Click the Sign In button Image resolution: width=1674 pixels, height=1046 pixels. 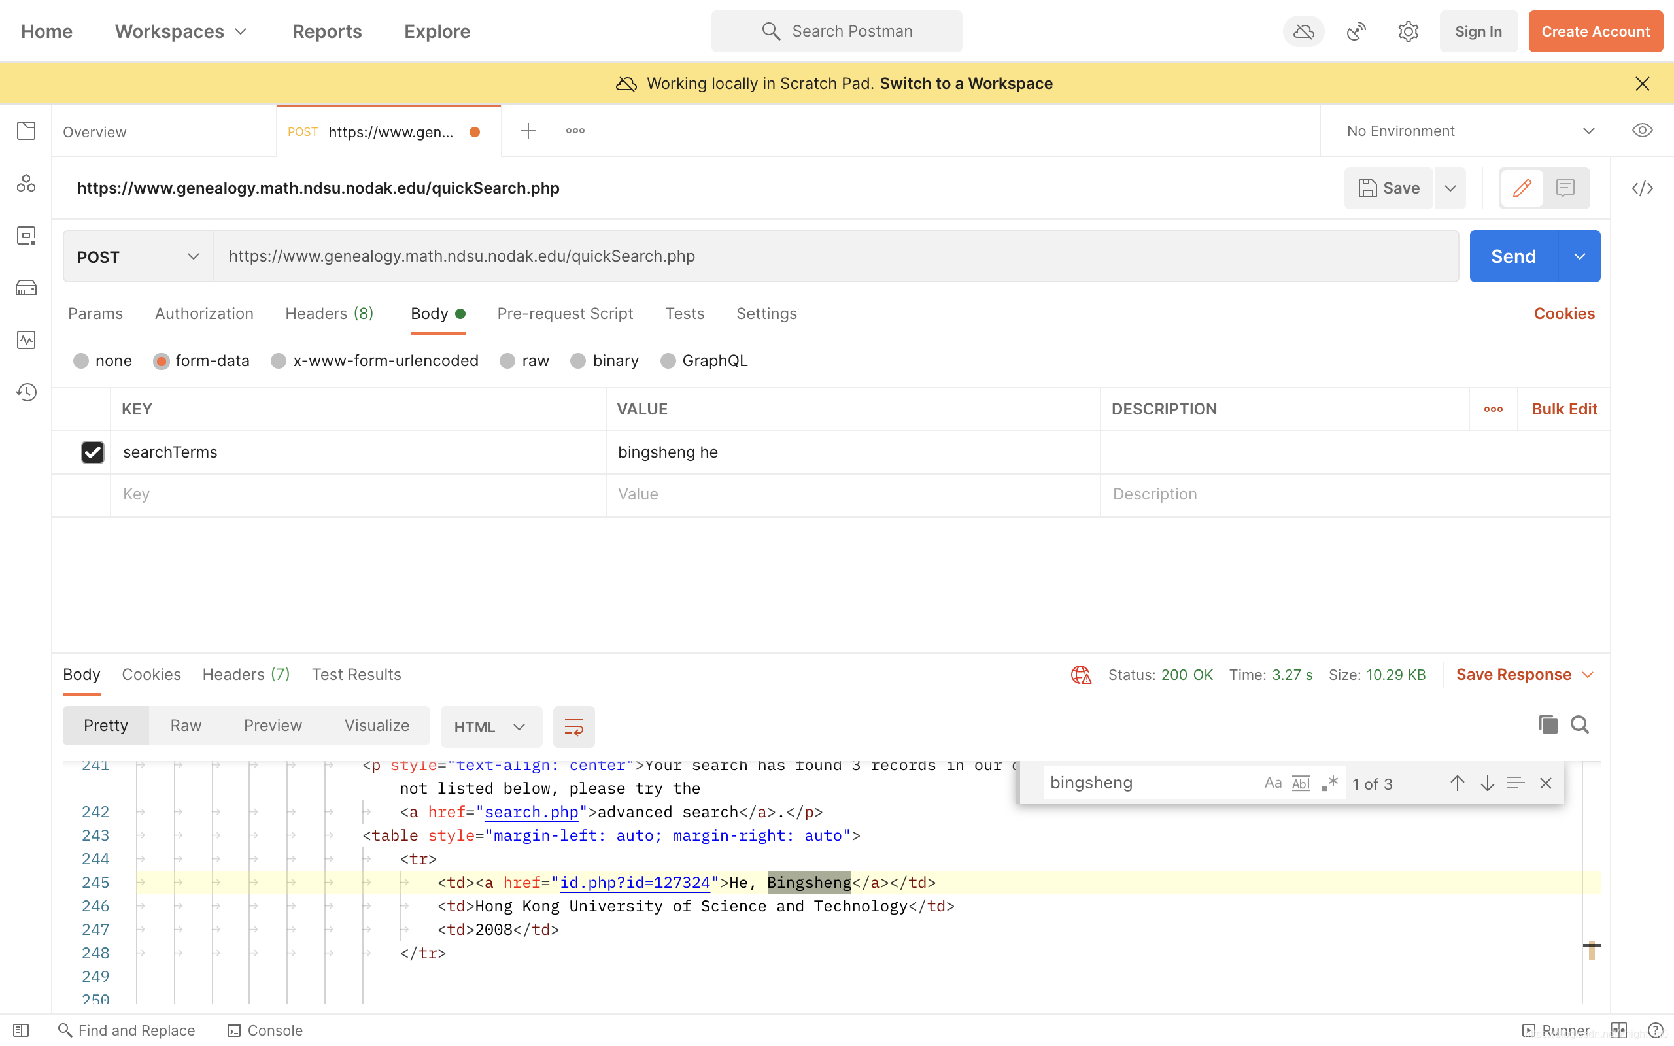(1478, 31)
